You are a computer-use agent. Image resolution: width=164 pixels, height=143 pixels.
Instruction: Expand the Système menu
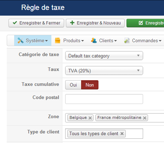(x=33, y=40)
